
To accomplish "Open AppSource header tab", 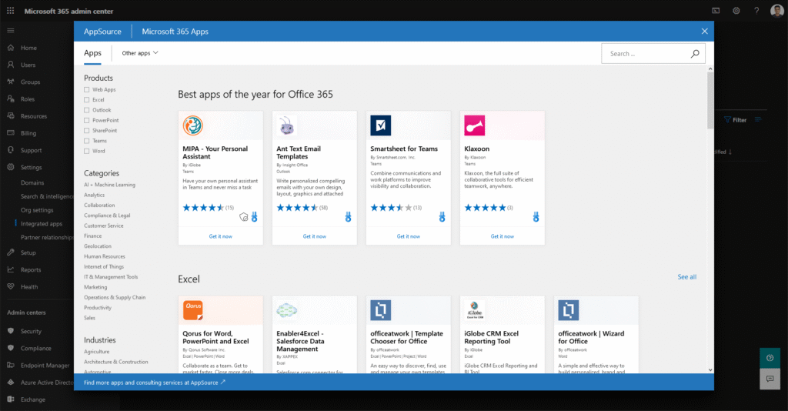I will [102, 31].
